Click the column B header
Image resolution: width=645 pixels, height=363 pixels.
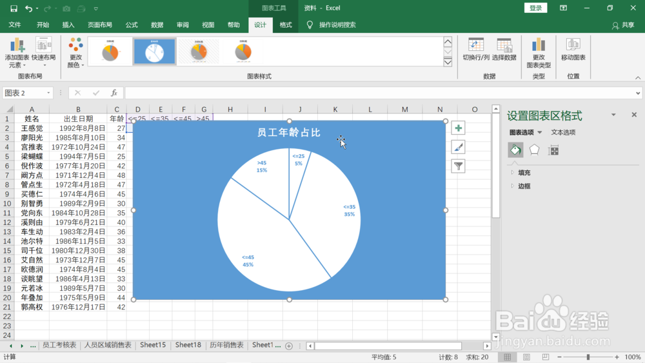click(78, 110)
